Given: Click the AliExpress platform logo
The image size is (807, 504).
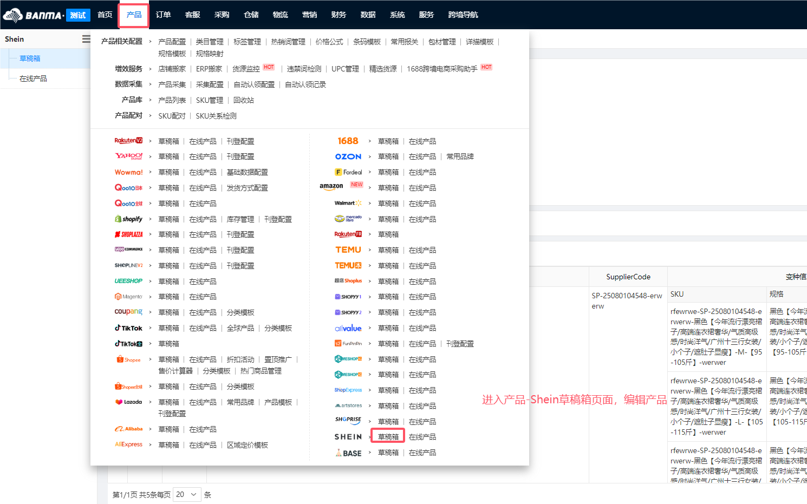Looking at the screenshot, I should click(128, 444).
